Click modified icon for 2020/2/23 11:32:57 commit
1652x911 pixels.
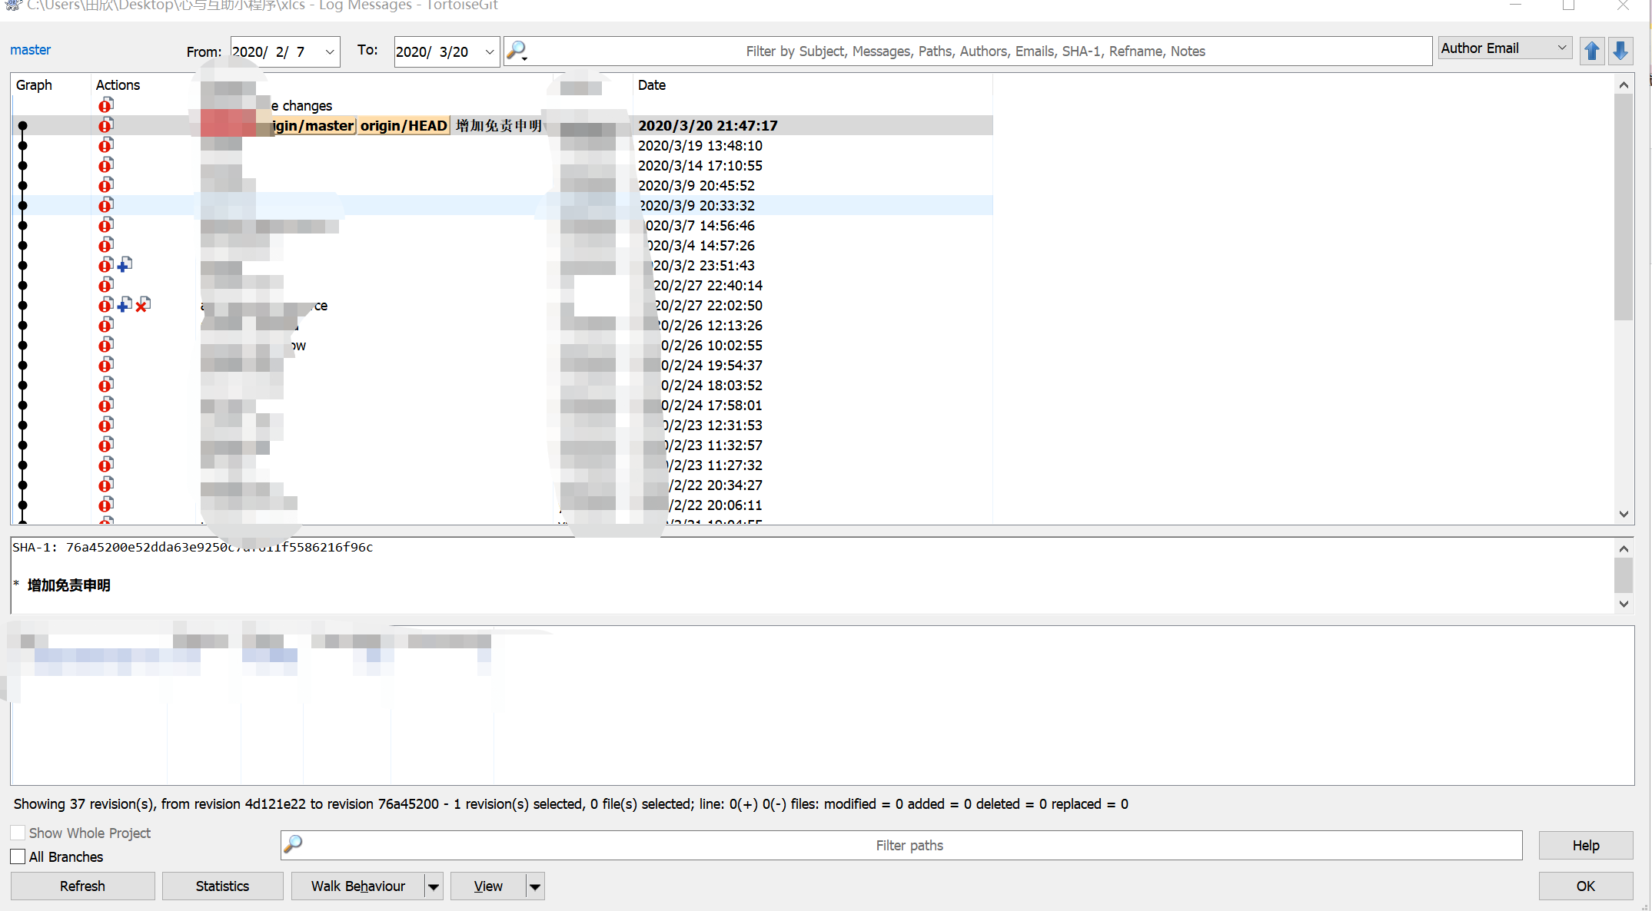106,445
